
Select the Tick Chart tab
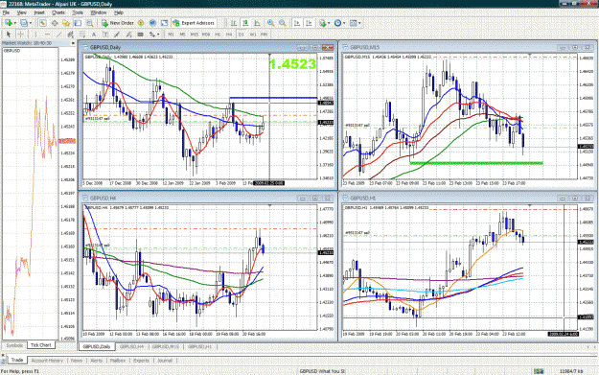(x=41, y=345)
